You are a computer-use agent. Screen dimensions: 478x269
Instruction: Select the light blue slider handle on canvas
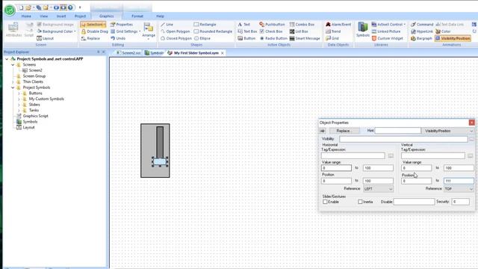pos(160,161)
